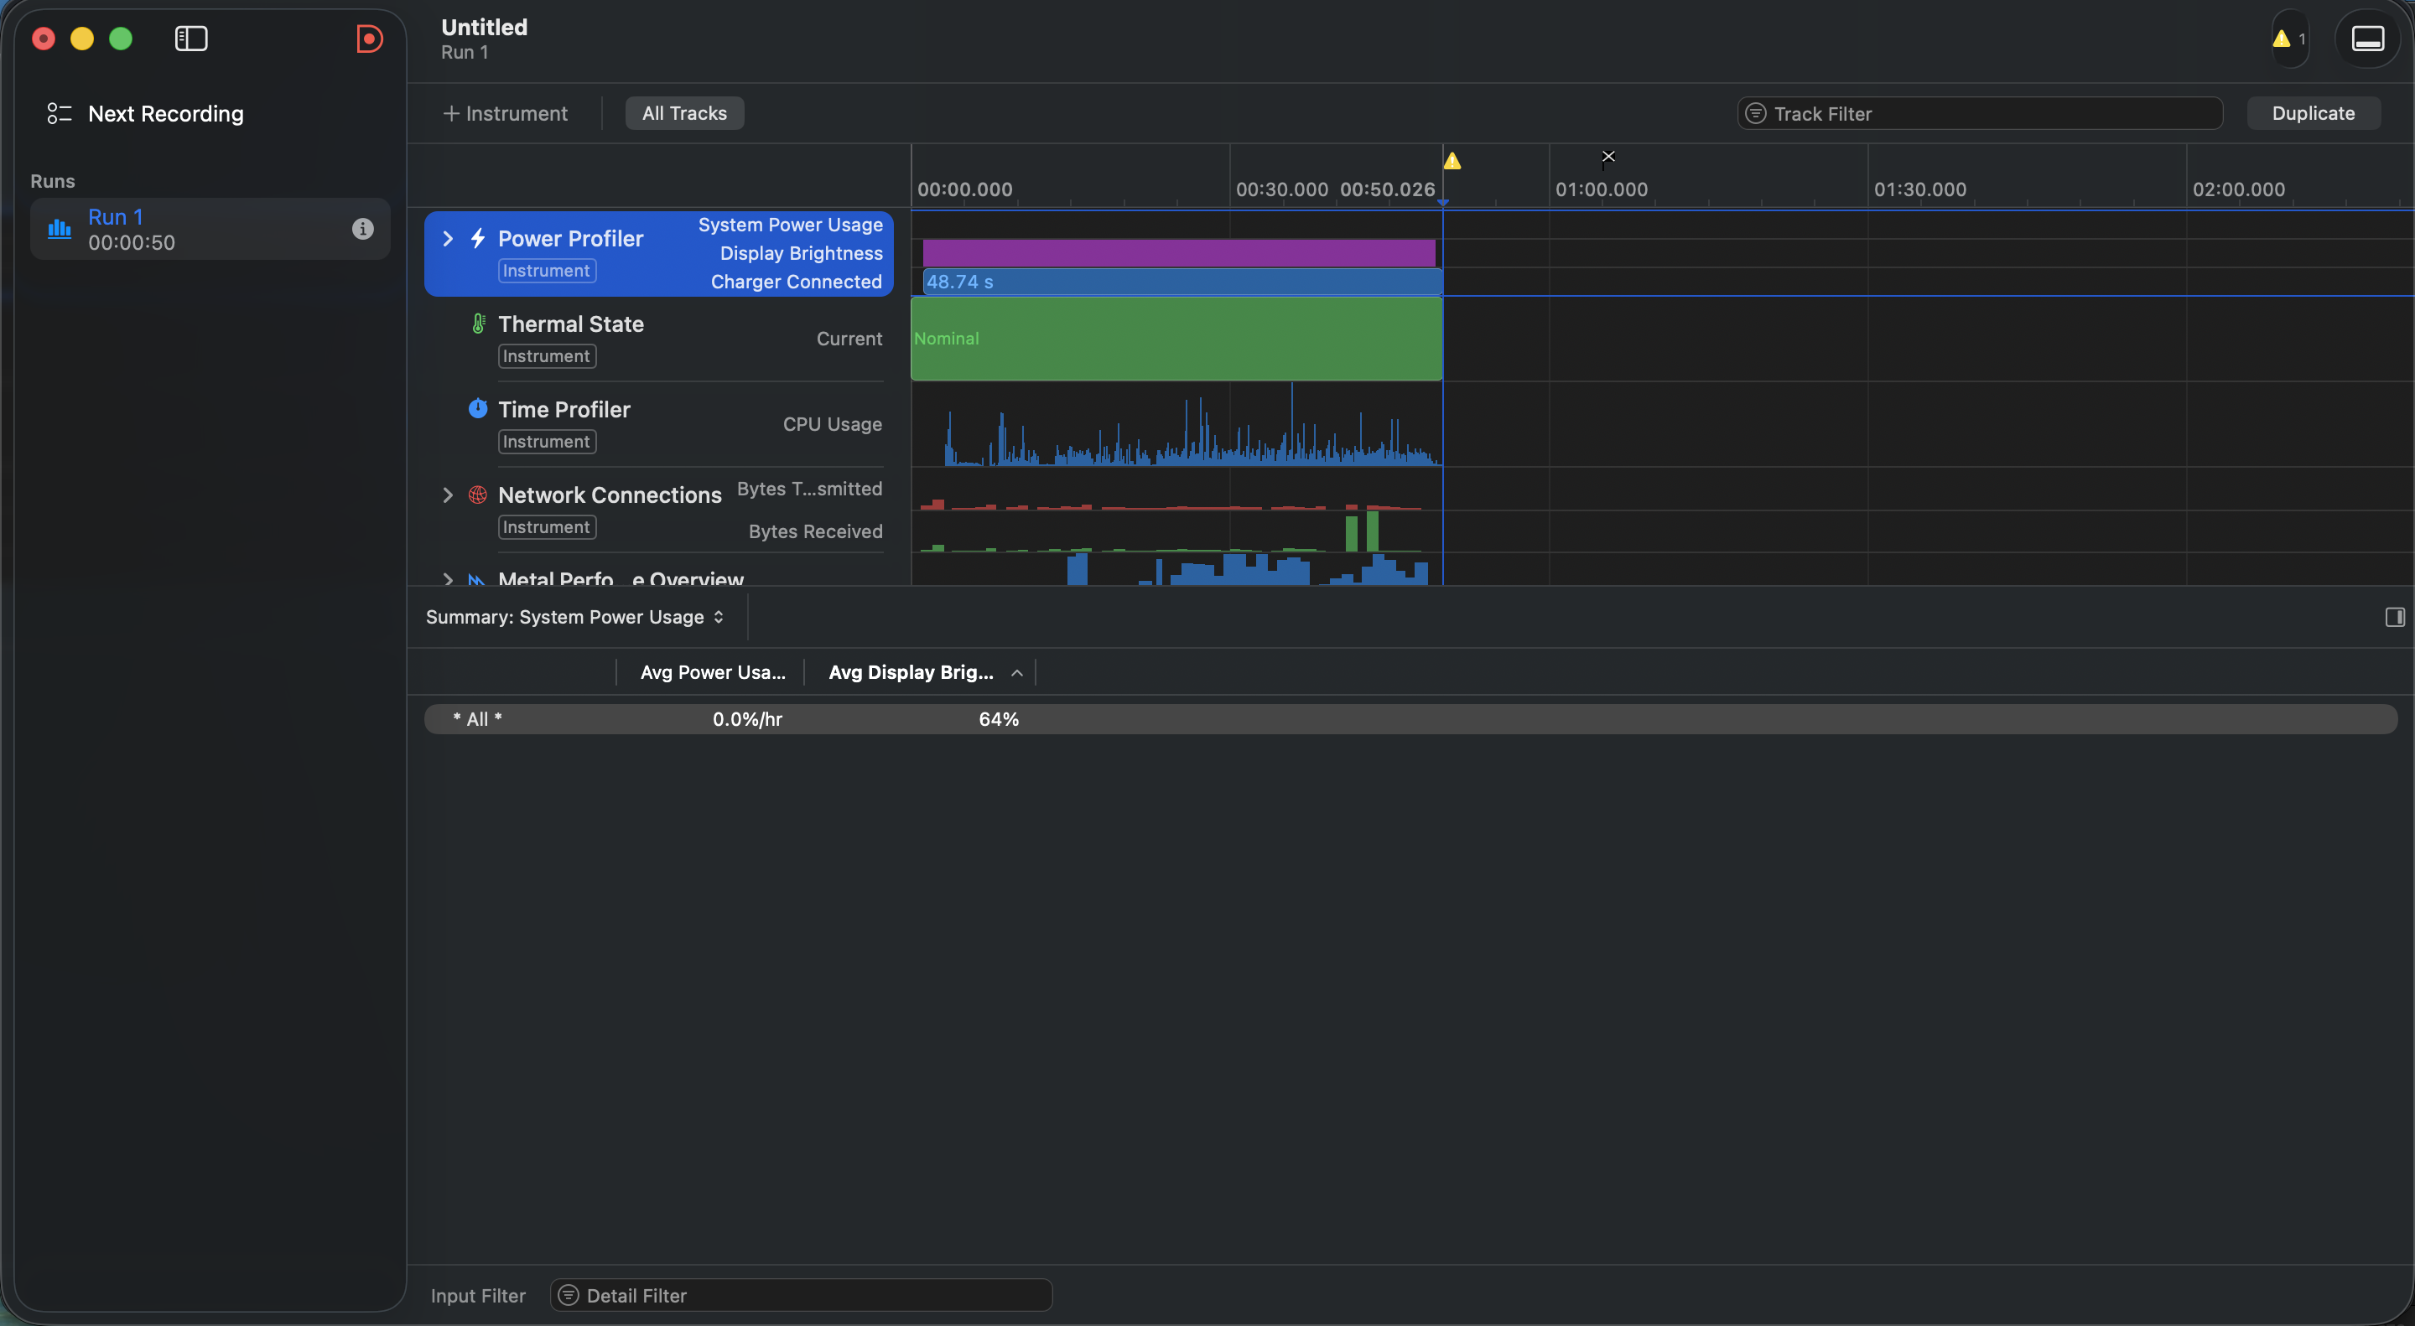Click the Network Connections globe icon
This screenshot has height=1326, width=2415.
(x=478, y=495)
